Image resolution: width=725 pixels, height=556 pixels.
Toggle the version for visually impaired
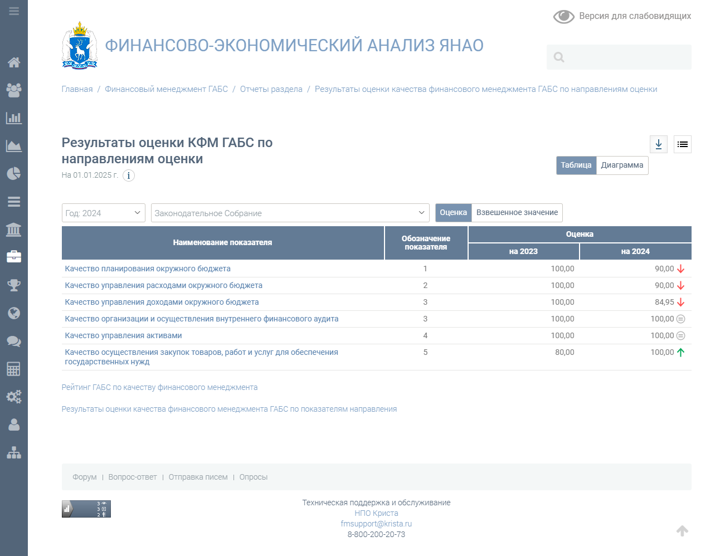(x=622, y=16)
